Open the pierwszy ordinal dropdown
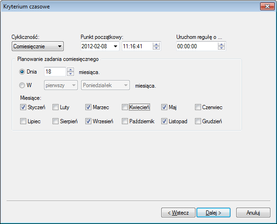 pyautogui.click(x=61, y=85)
